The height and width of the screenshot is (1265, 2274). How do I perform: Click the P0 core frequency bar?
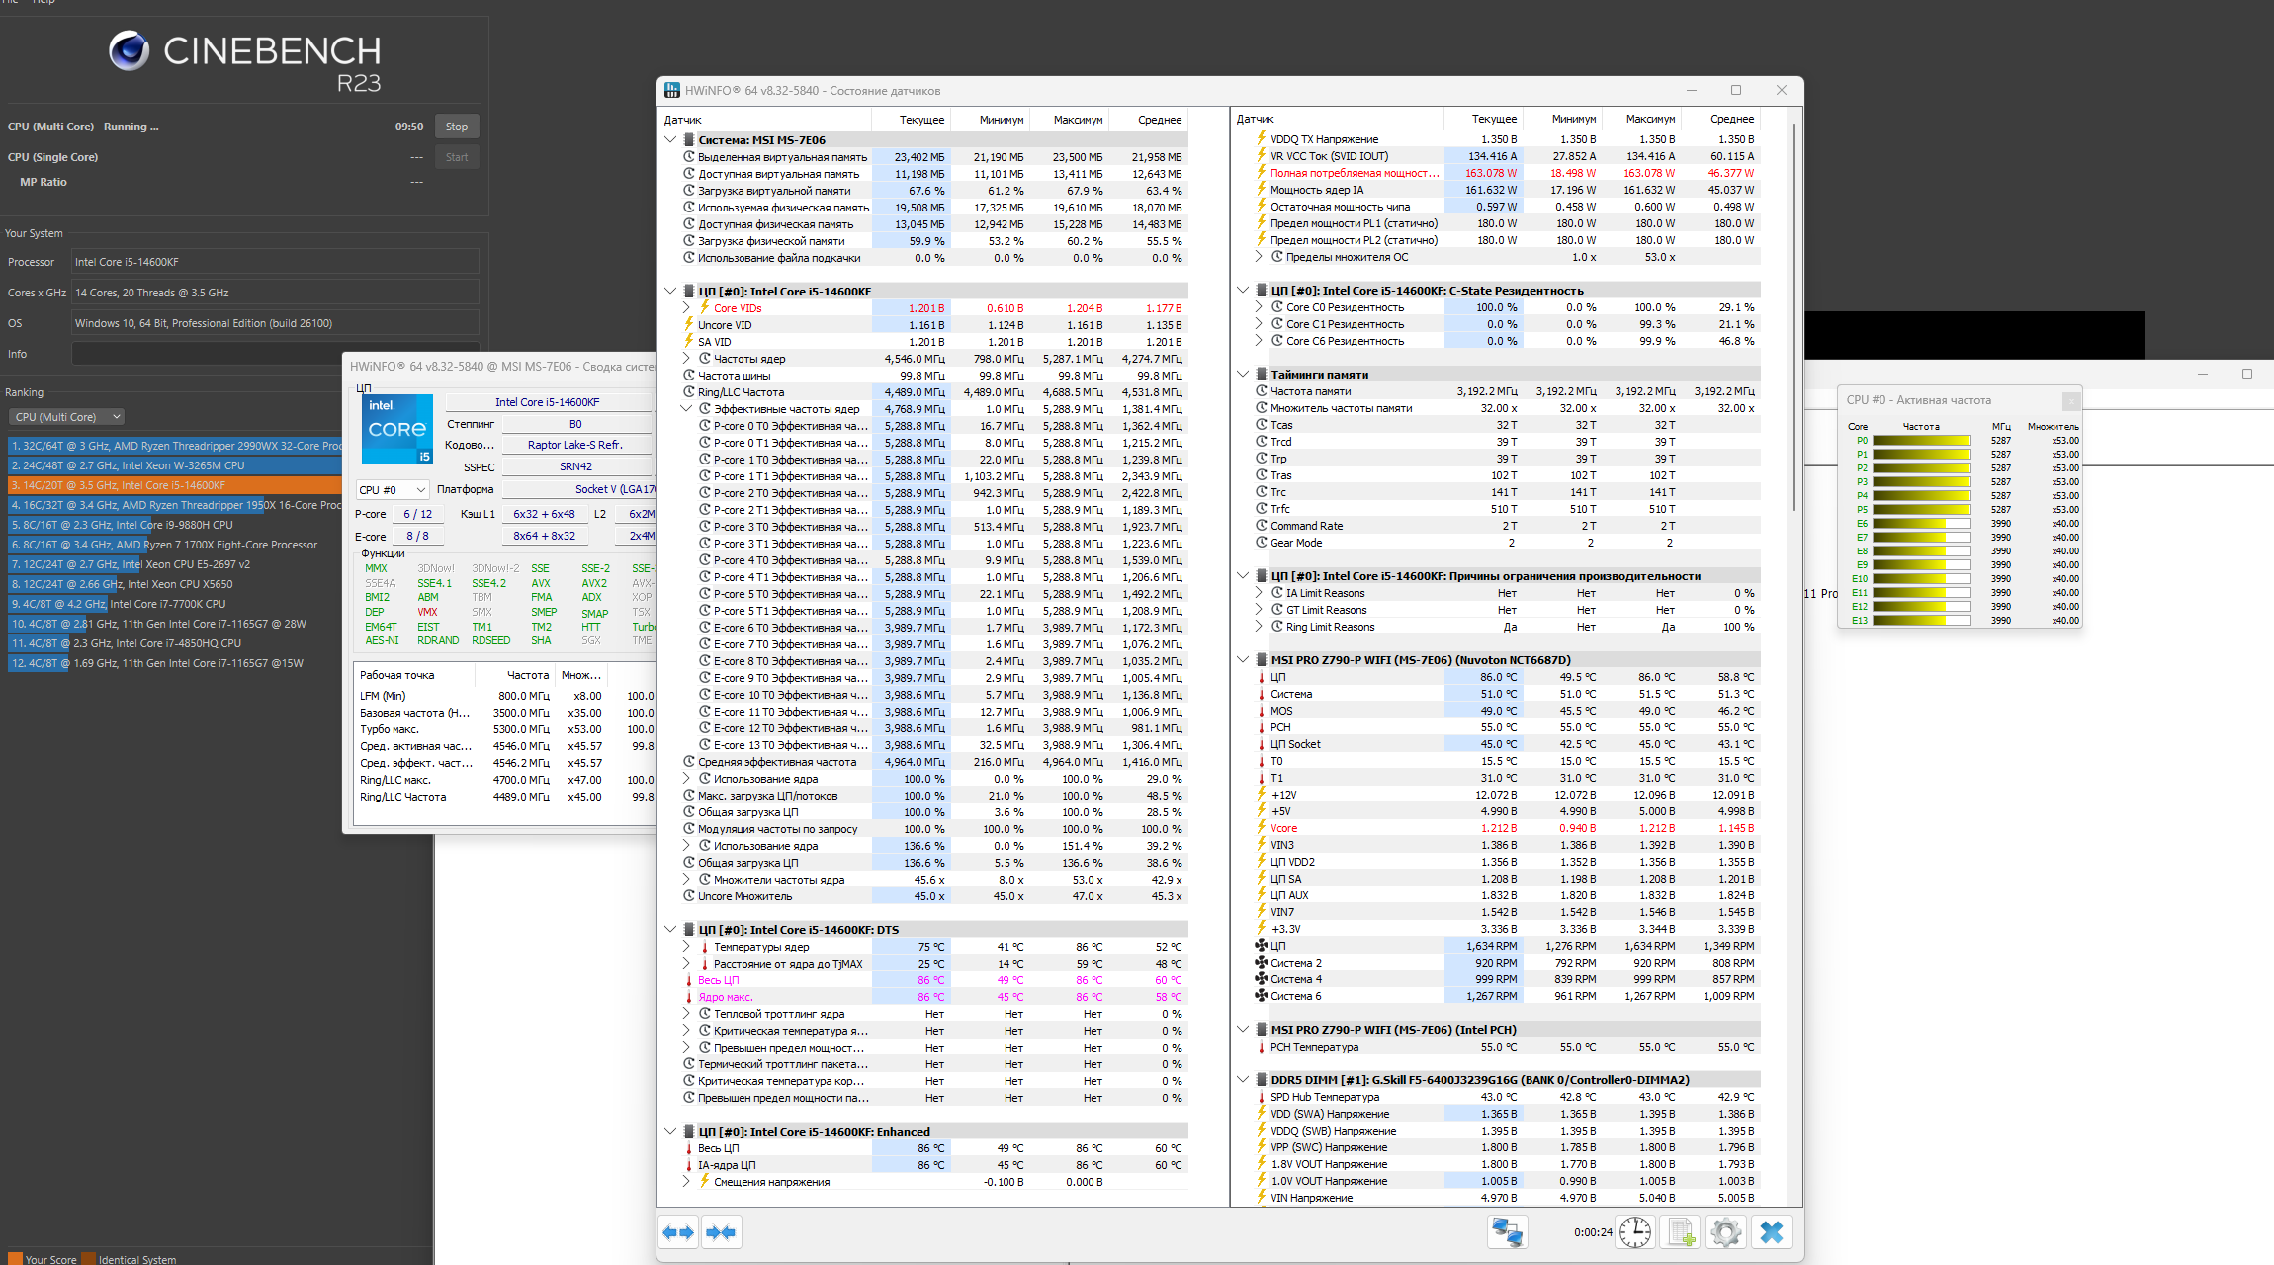click(x=1921, y=441)
